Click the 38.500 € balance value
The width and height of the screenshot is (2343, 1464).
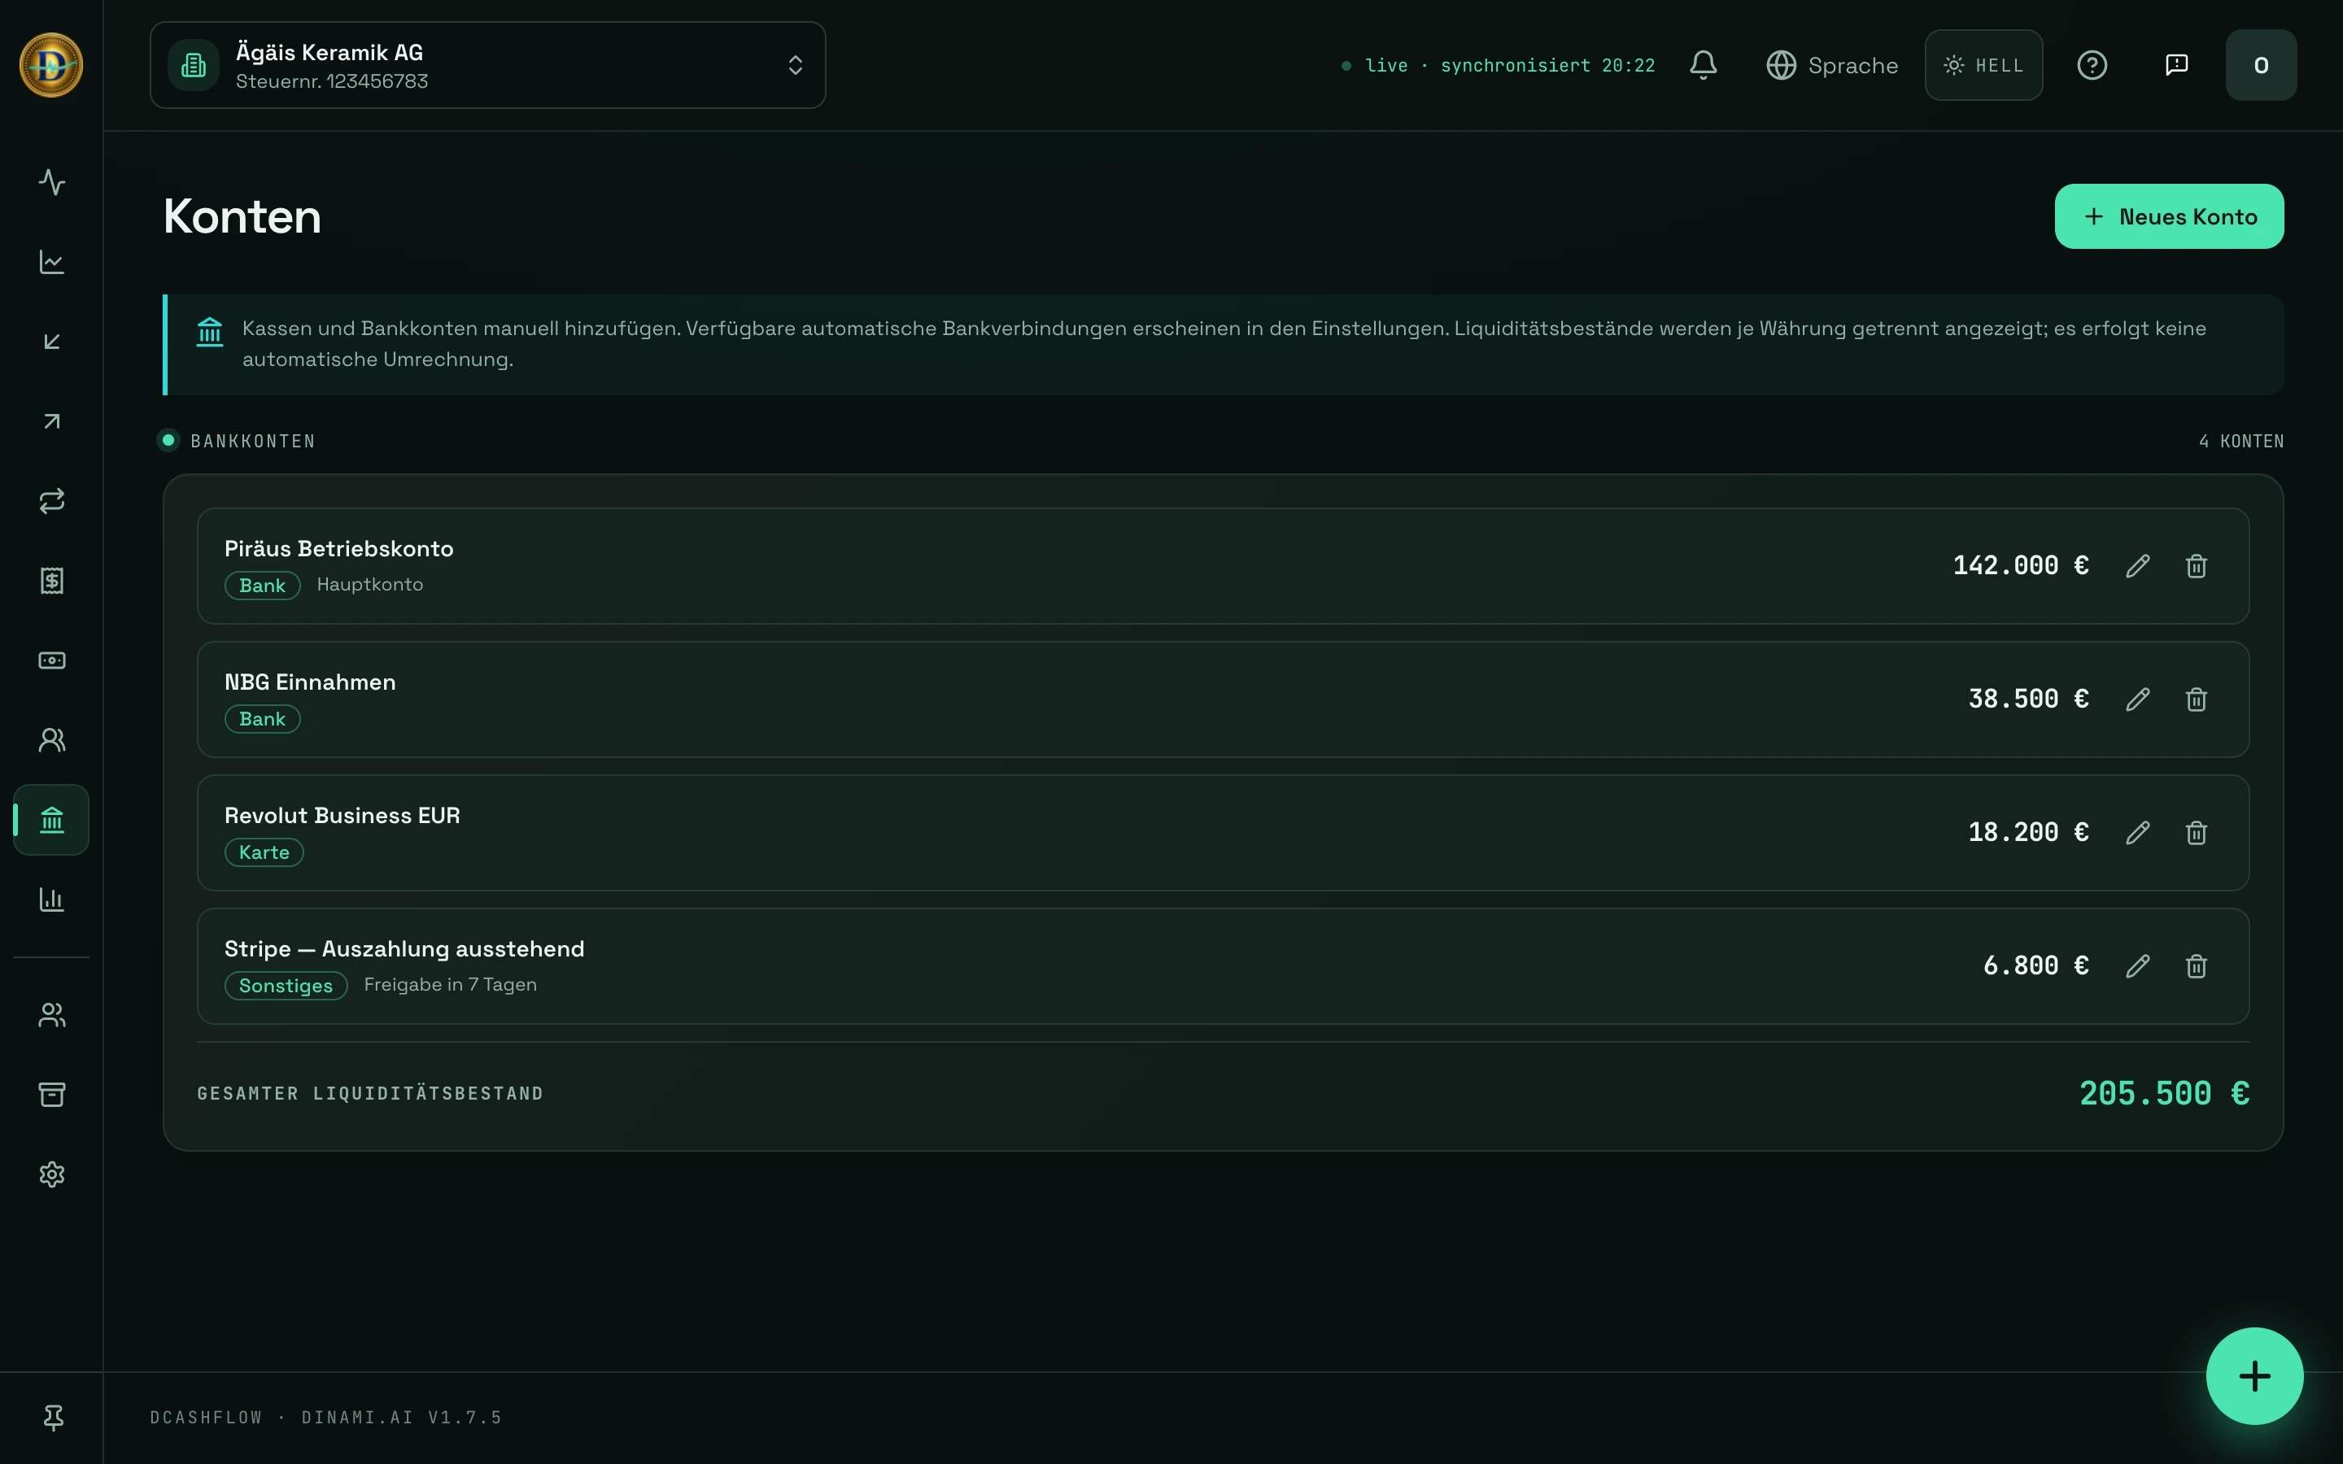[2028, 698]
